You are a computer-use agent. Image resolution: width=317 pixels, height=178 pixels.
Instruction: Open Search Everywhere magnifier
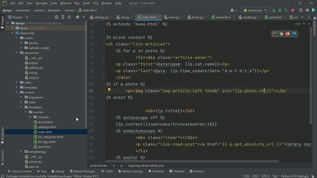[301, 10]
